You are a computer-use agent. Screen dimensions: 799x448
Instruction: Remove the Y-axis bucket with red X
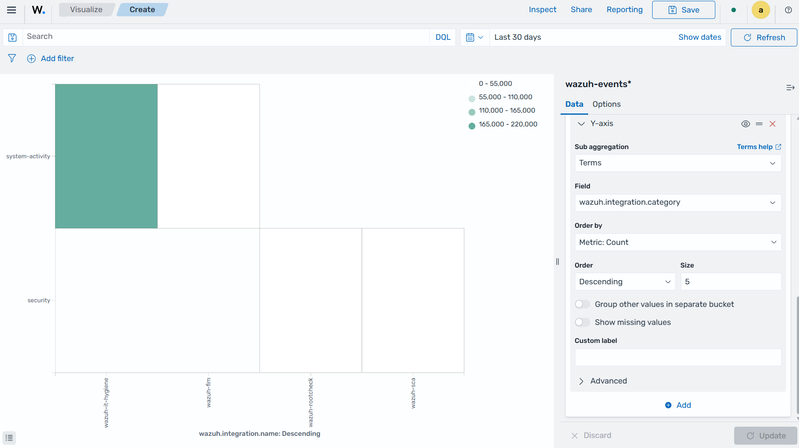pyautogui.click(x=773, y=124)
